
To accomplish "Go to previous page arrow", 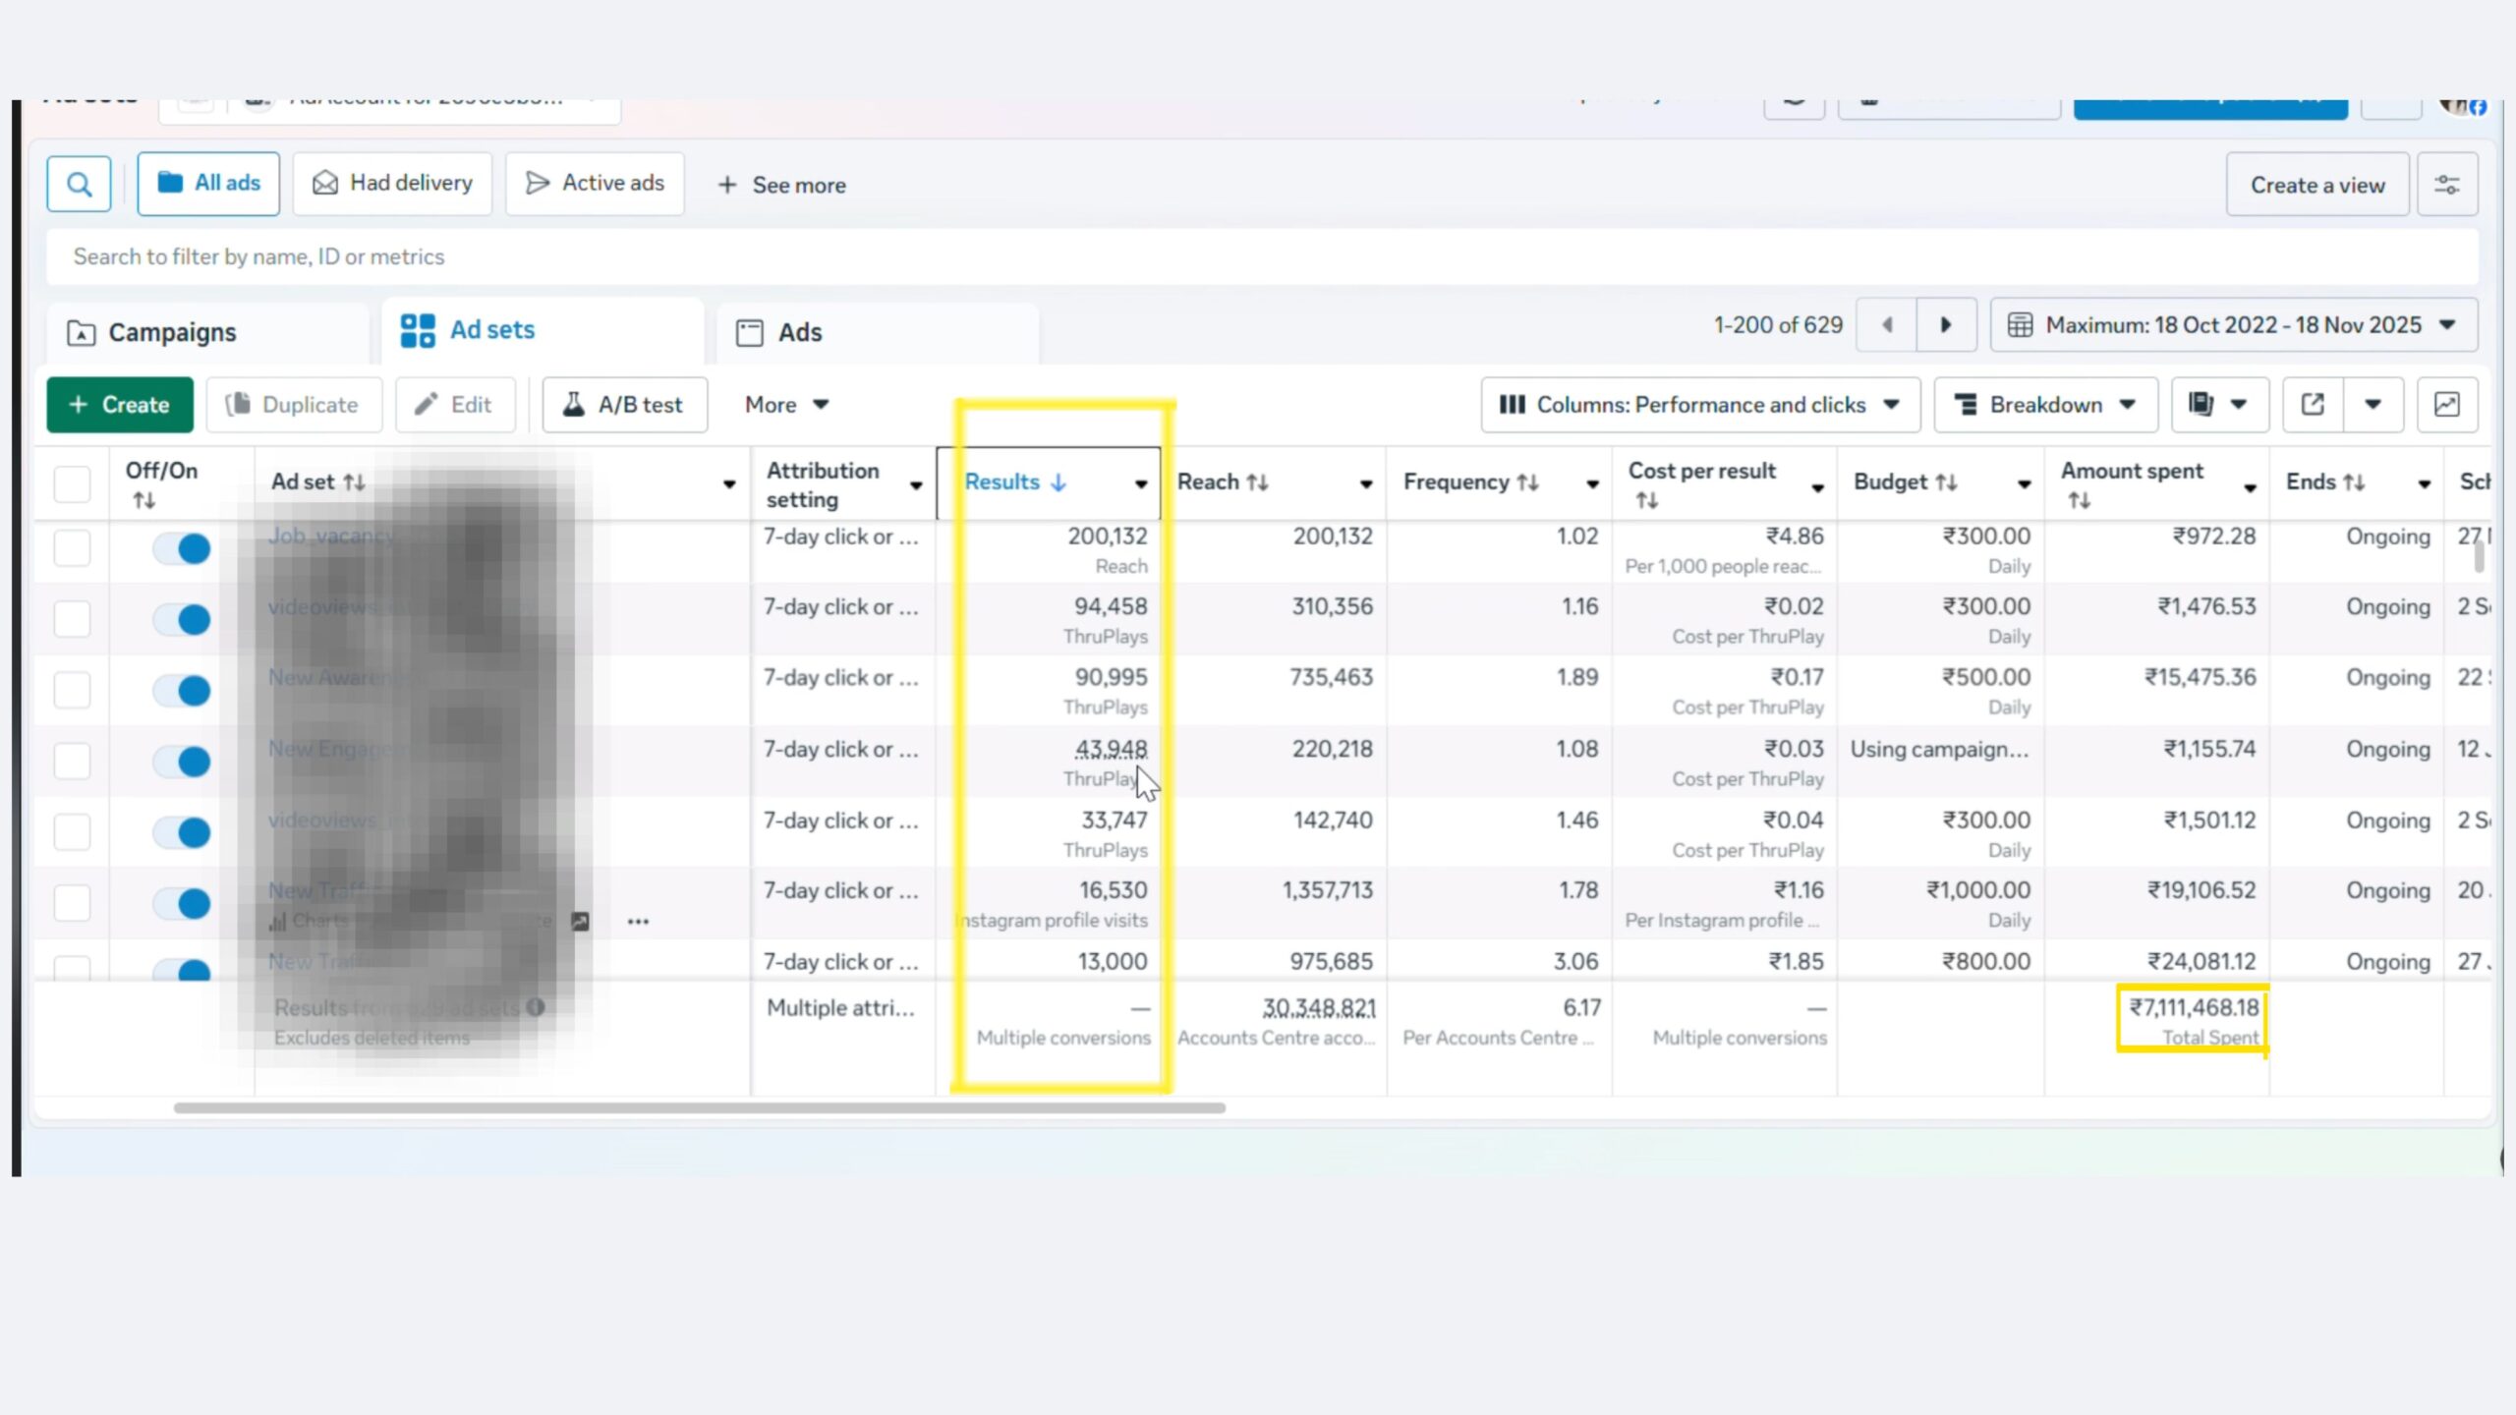I will (1886, 325).
